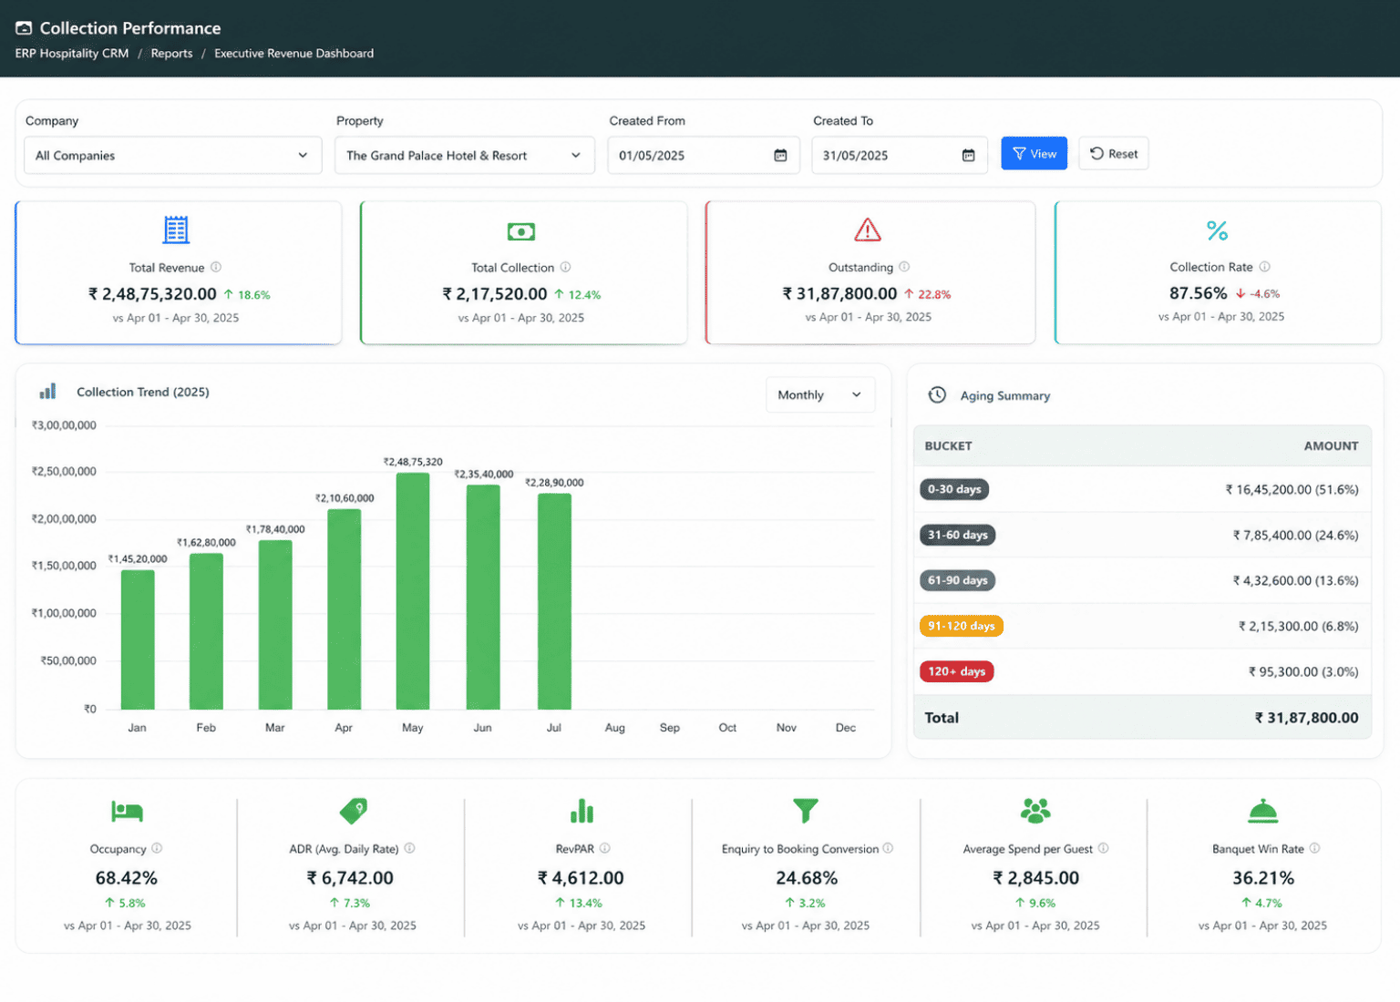1400x1002 pixels.
Task: Click the Jan bar in Collection Trend
Action: pos(138,639)
